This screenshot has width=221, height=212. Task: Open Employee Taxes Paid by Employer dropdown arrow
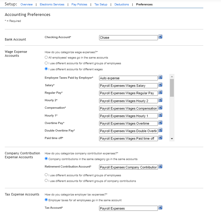point(160,77)
